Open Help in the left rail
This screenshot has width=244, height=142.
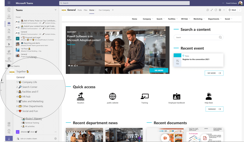coord(9,131)
